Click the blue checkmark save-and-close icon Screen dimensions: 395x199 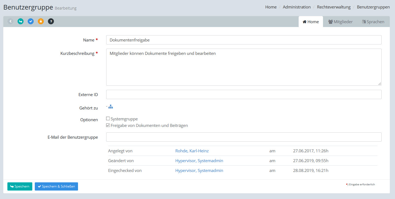point(31,21)
